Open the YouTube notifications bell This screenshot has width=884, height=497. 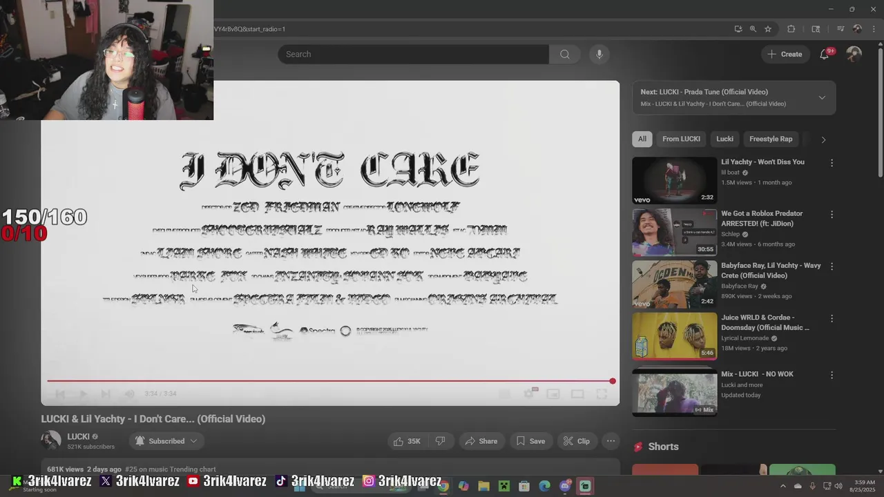click(x=824, y=55)
